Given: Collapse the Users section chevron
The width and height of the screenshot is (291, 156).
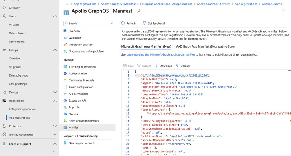Looking at the screenshot, I should coord(55,16).
